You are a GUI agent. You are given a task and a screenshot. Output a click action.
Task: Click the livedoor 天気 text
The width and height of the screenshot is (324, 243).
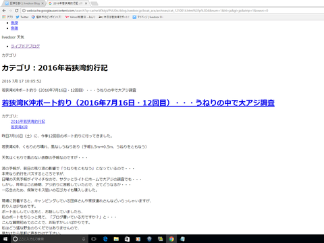[x=13, y=37]
